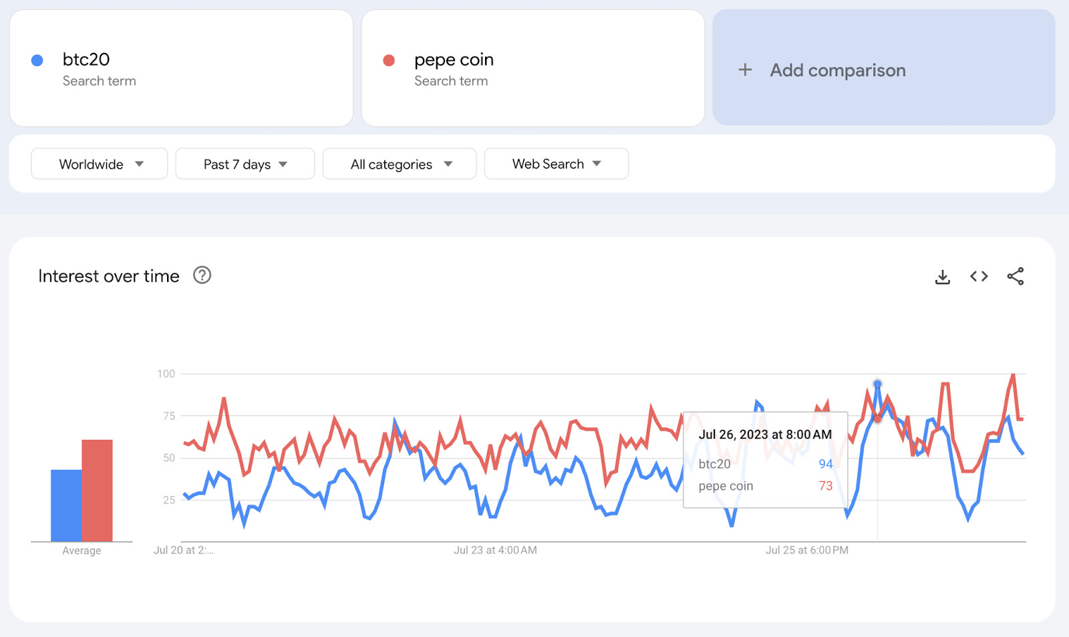Edit the pepe coin search term
This screenshot has height=637, width=1069.
pos(454,60)
